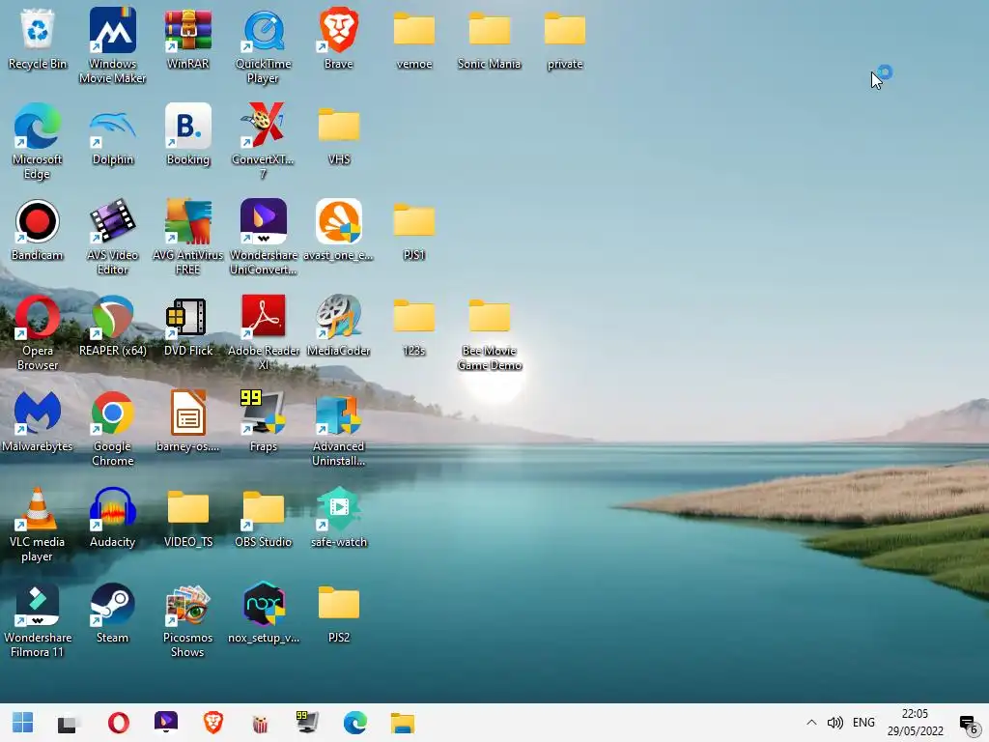Select the QuickTime Player shortcut

pos(263,45)
